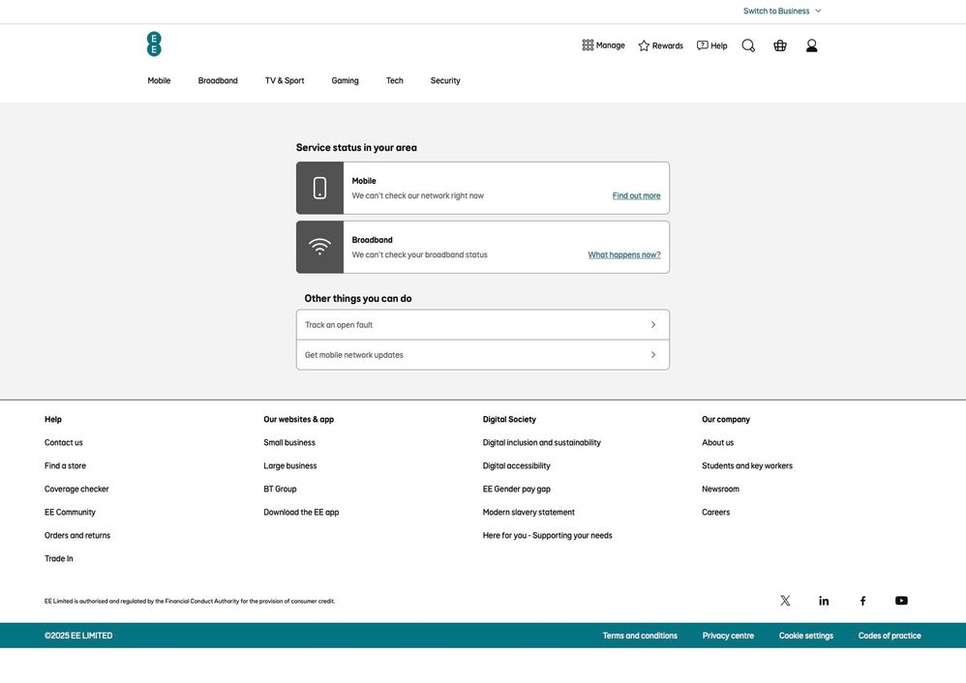Screen dimensions: 966x683
Task: Open the BT Group link
Action: click(x=281, y=489)
